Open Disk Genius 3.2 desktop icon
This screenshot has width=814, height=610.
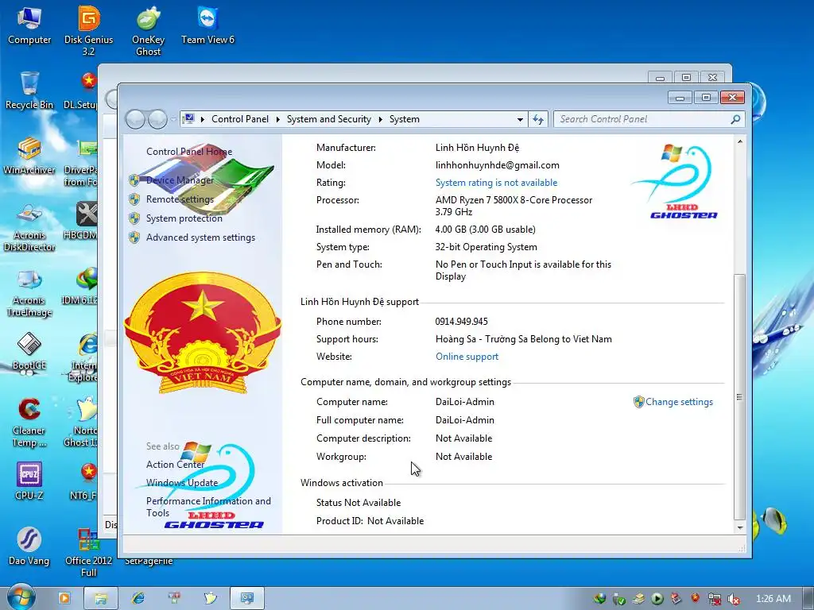pyautogui.click(x=88, y=30)
